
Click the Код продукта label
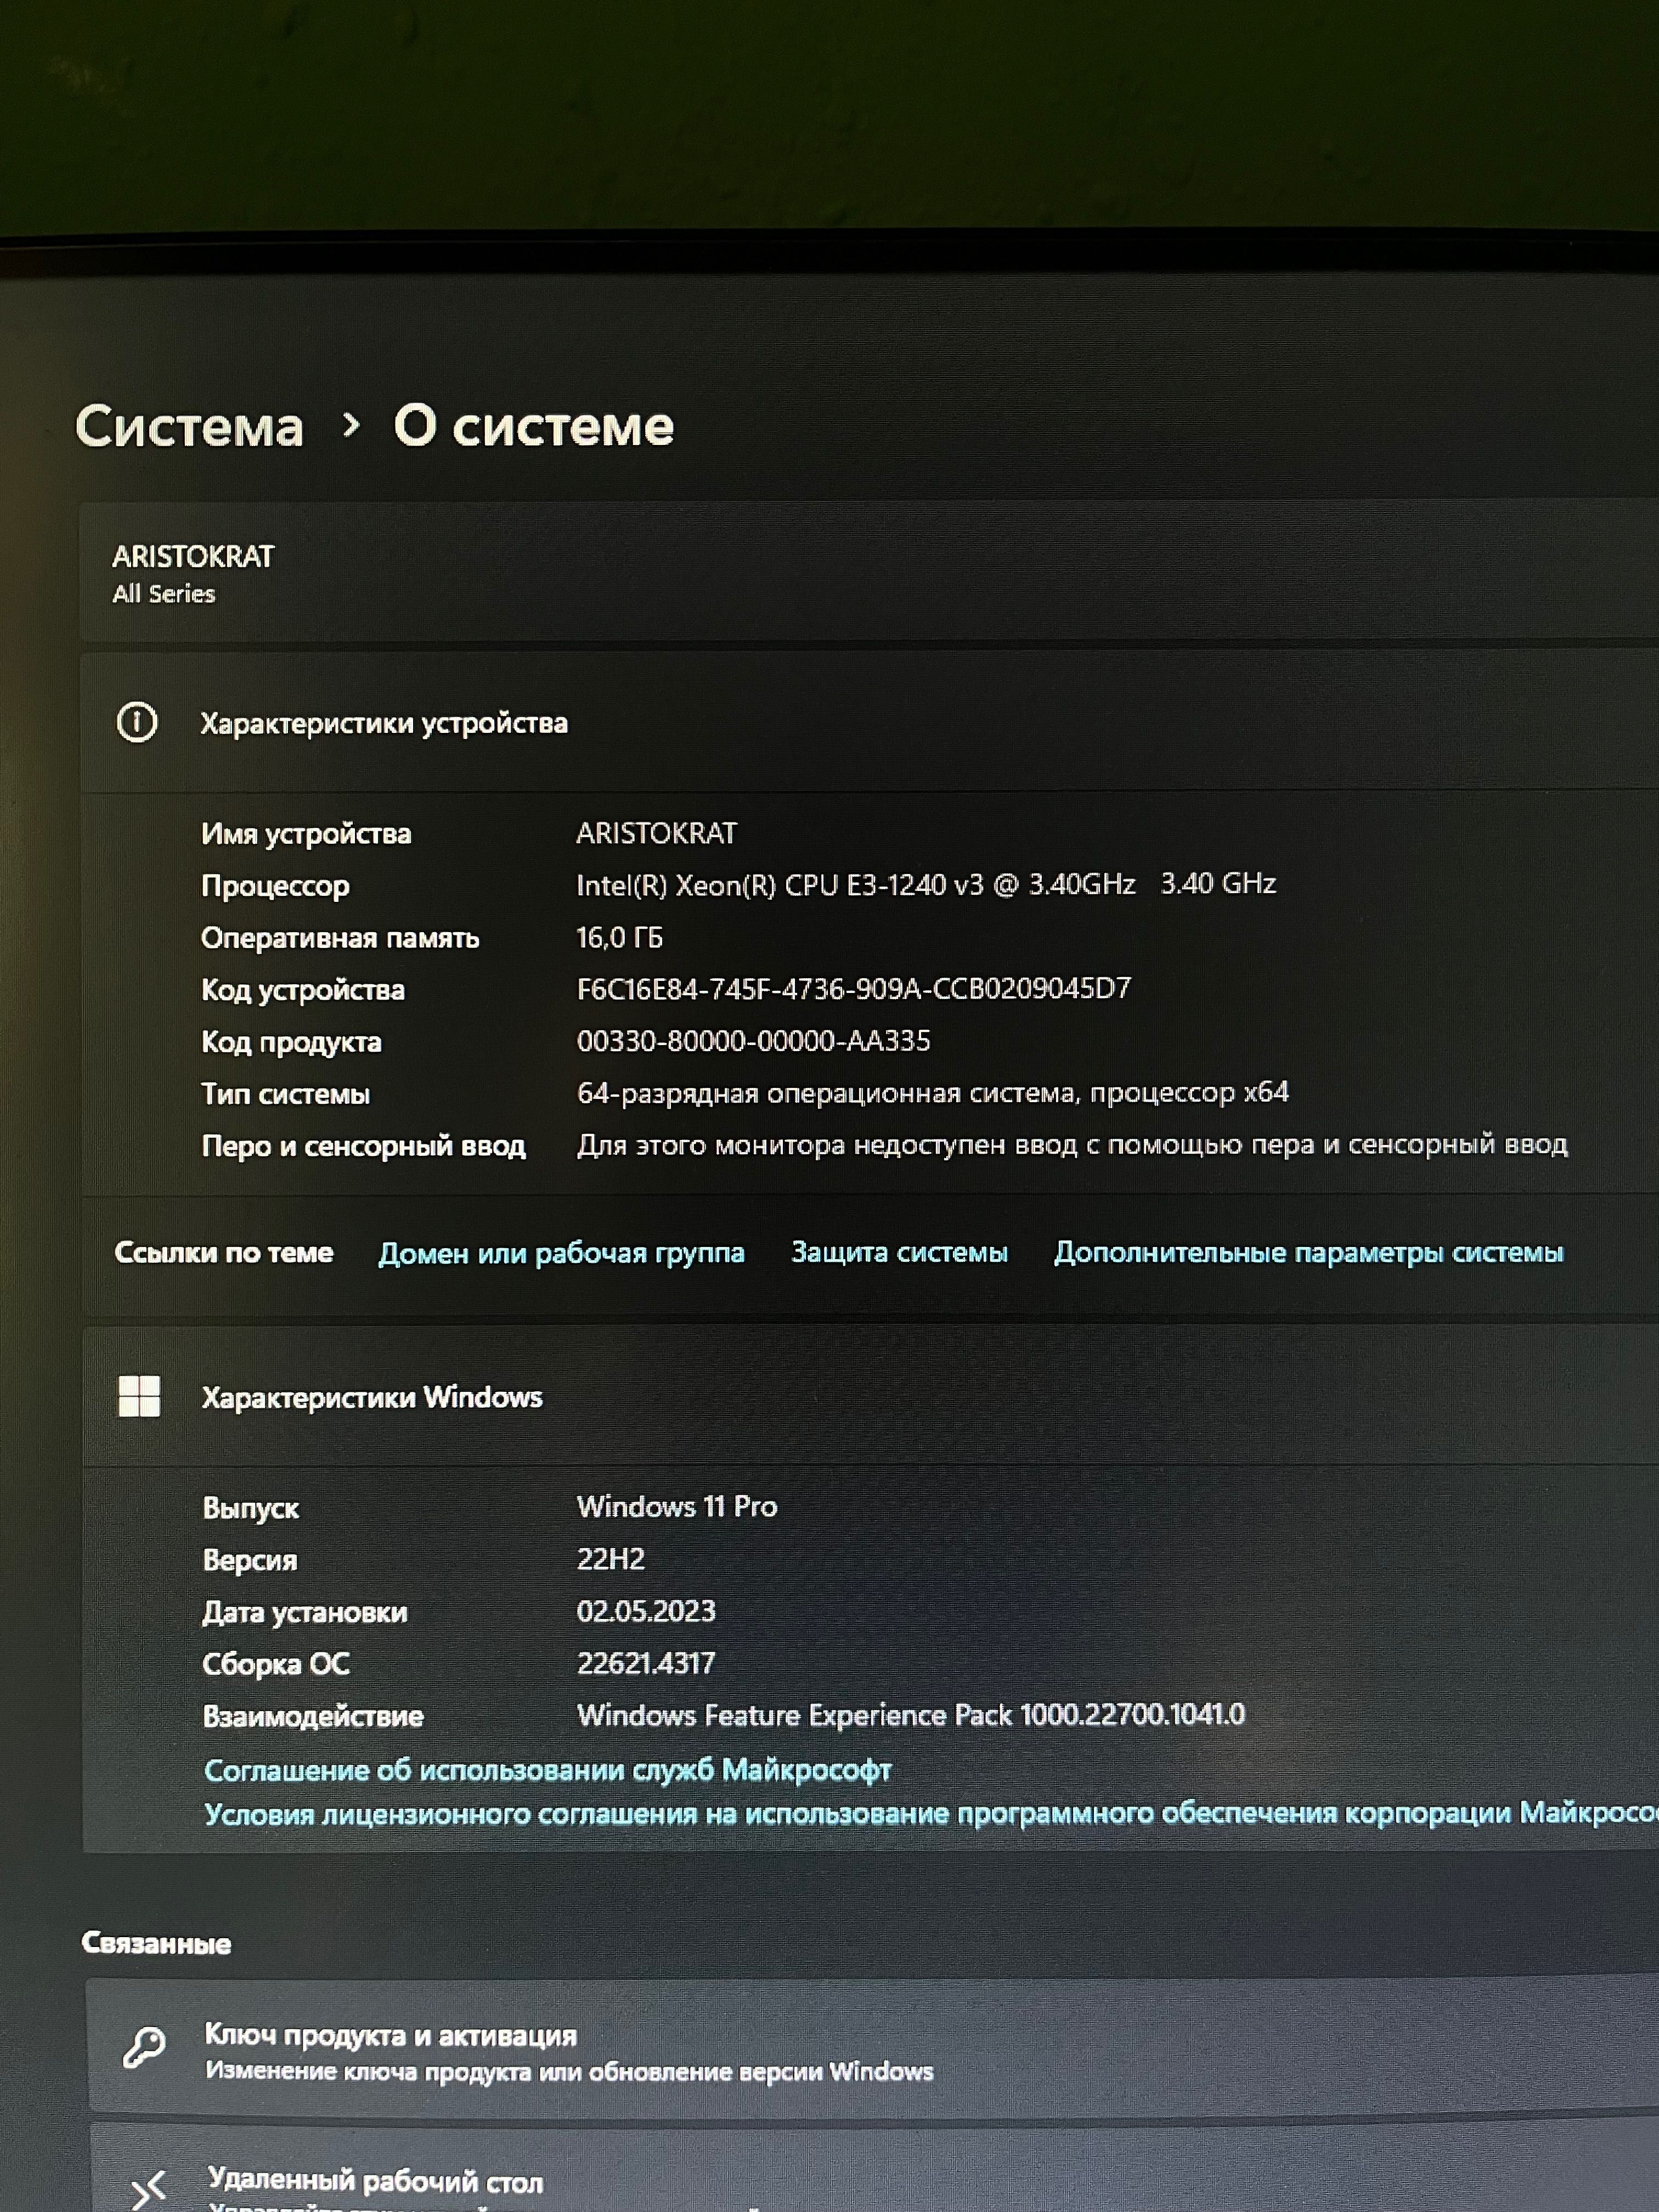(x=291, y=1042)
